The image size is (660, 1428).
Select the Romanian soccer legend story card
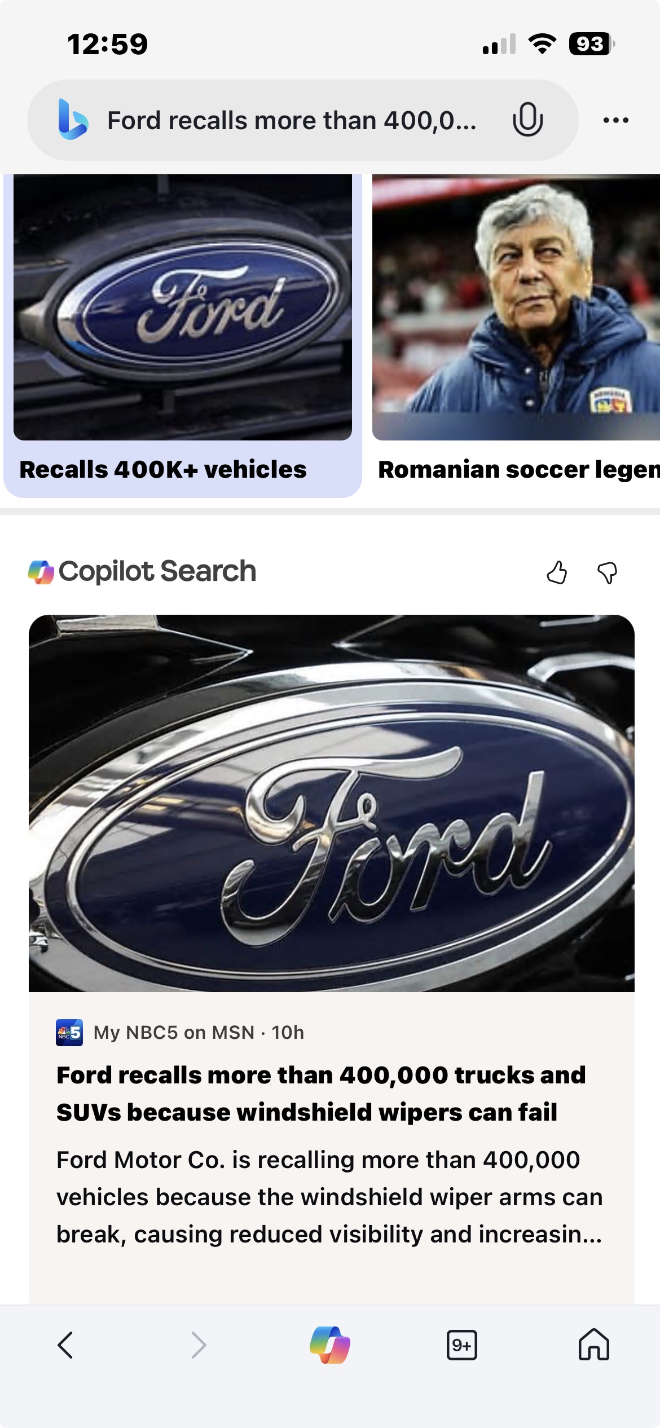(x=516, y=336)
